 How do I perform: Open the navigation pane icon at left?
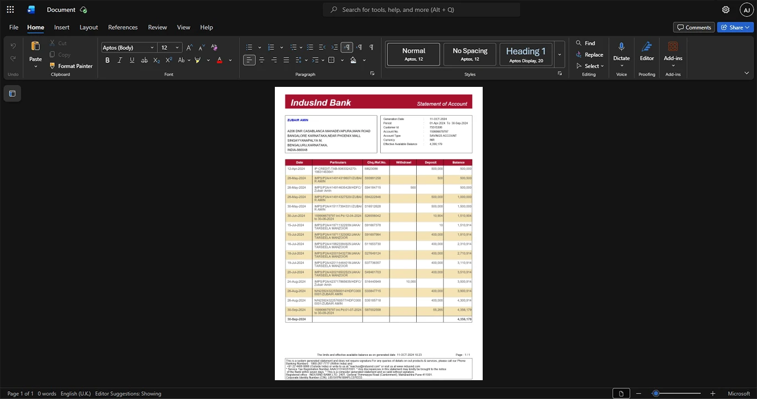[12, 94]
